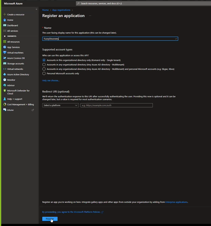
Task: Open the Select a platform dropdown
Action: pyautogui.click(x=61, y=105)
